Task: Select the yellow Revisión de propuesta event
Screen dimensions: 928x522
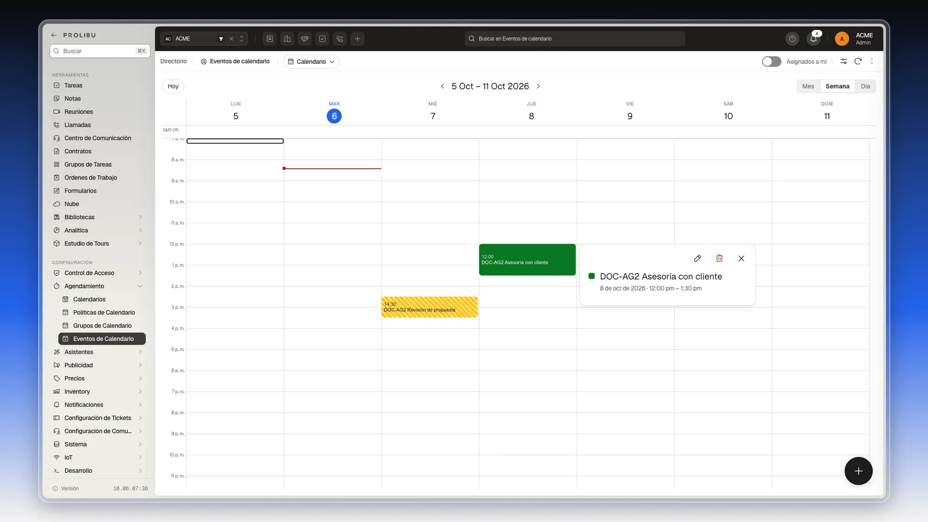Action: click(430, 307)
